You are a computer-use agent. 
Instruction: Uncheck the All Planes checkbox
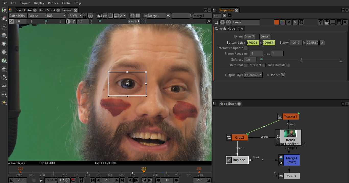283,75
